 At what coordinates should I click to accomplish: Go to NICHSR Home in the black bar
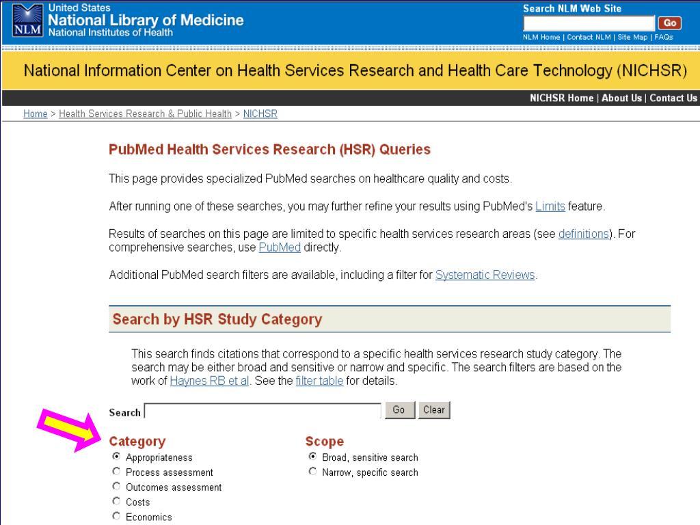tap(561, 98)
